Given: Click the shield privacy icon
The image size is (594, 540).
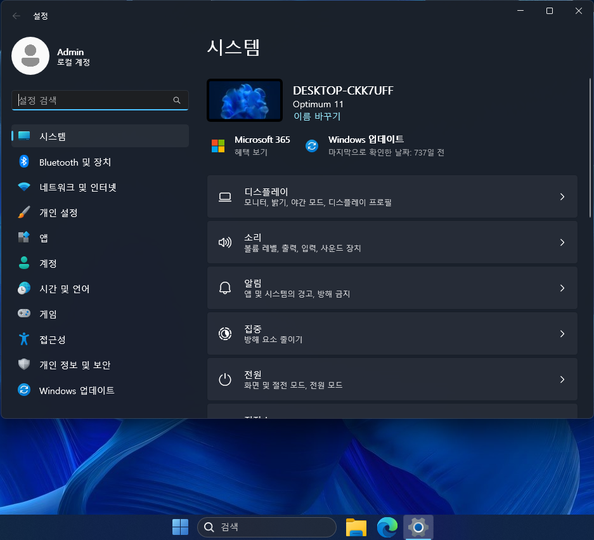Looking at the screenshot, I should 24,364.
